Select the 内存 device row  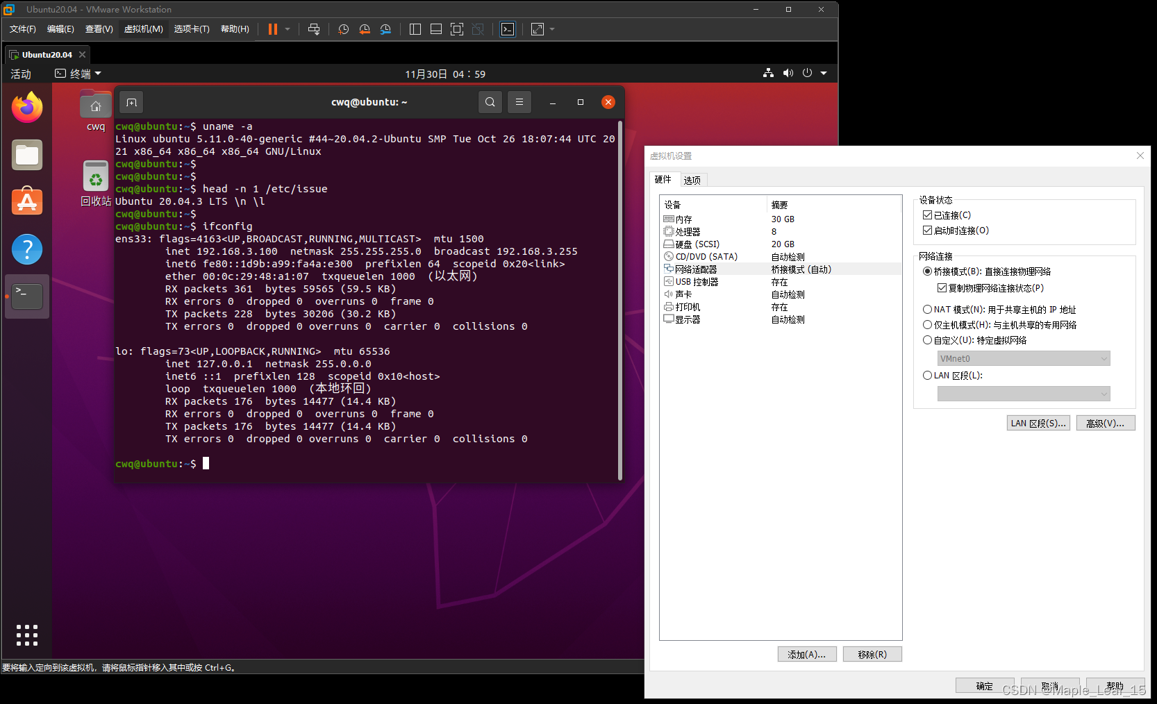781,219
